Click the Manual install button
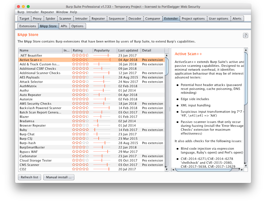Viewport: 270px width, 202px height. (x=59, y=177)
